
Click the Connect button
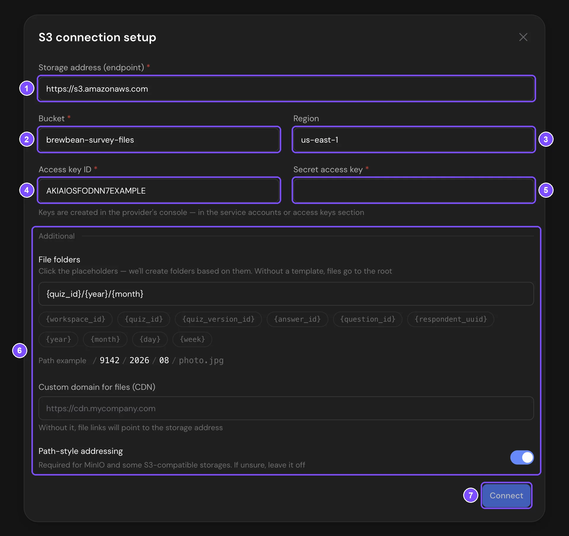click(x=506, y=495)
